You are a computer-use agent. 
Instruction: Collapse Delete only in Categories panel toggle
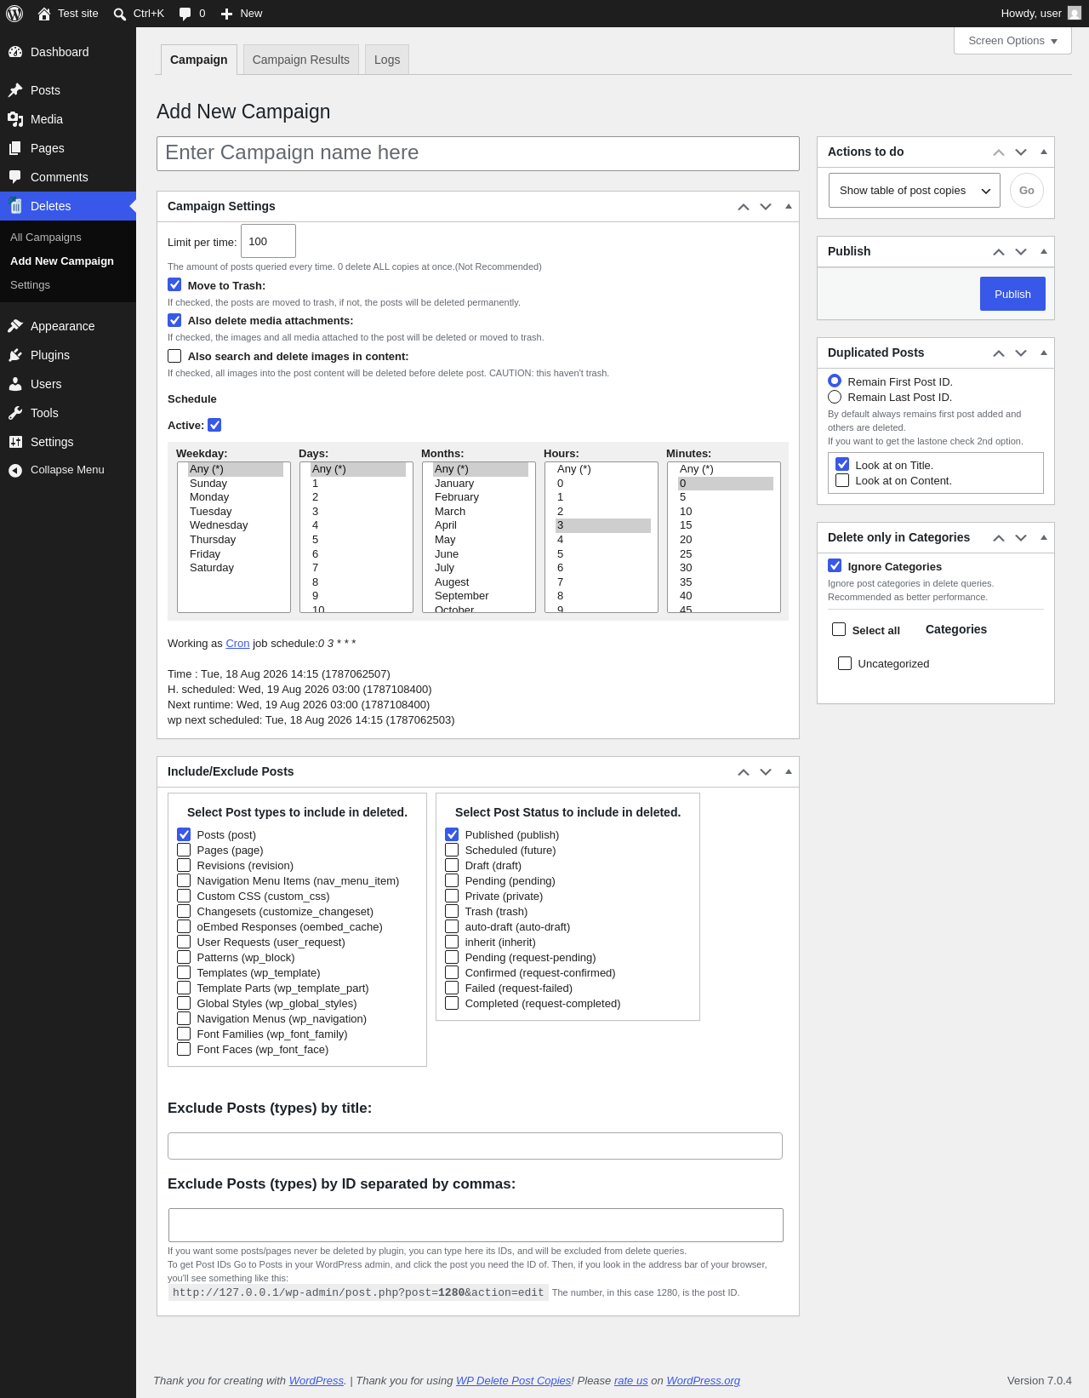coord(1044,537)
